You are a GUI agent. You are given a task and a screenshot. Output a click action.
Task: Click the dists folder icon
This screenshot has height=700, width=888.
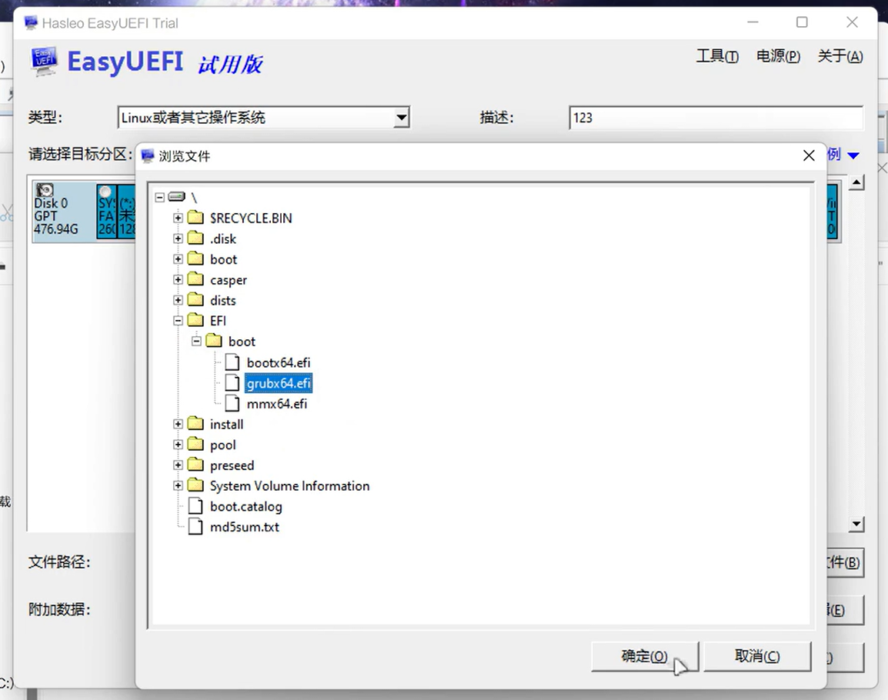coord(195,299)
